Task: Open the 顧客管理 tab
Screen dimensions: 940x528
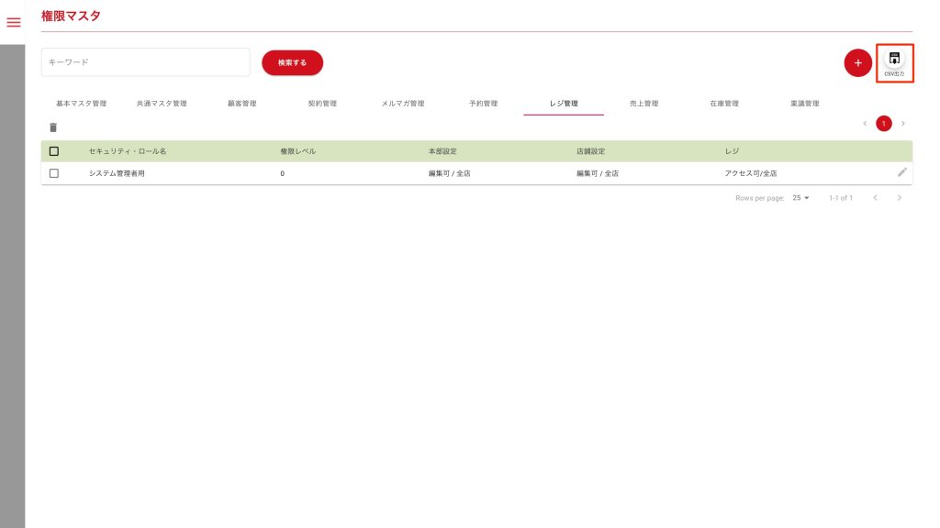Action: (242, 104)
